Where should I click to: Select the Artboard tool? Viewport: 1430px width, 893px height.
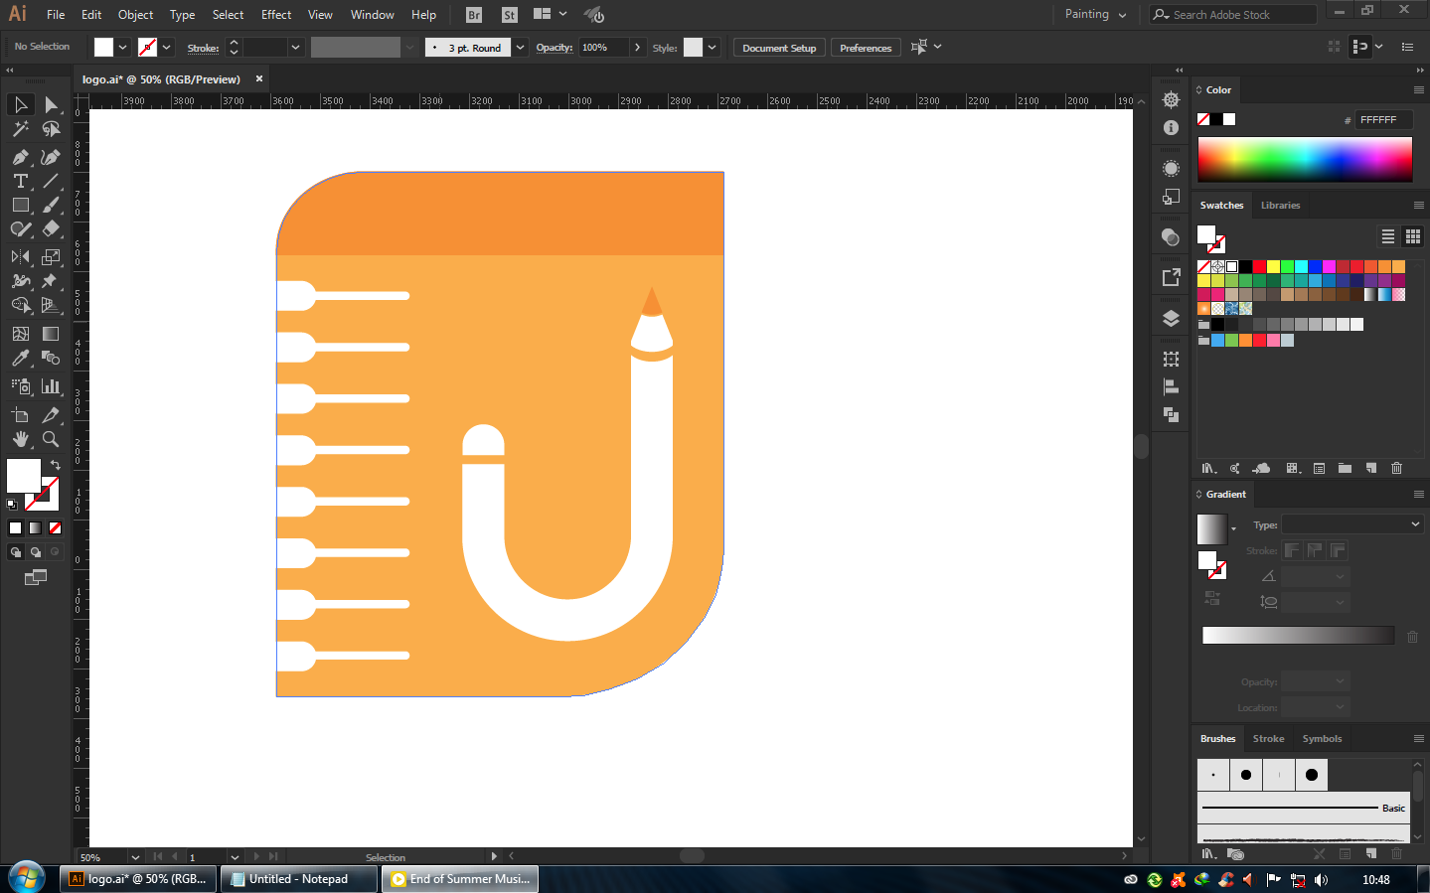coord(20,415)
